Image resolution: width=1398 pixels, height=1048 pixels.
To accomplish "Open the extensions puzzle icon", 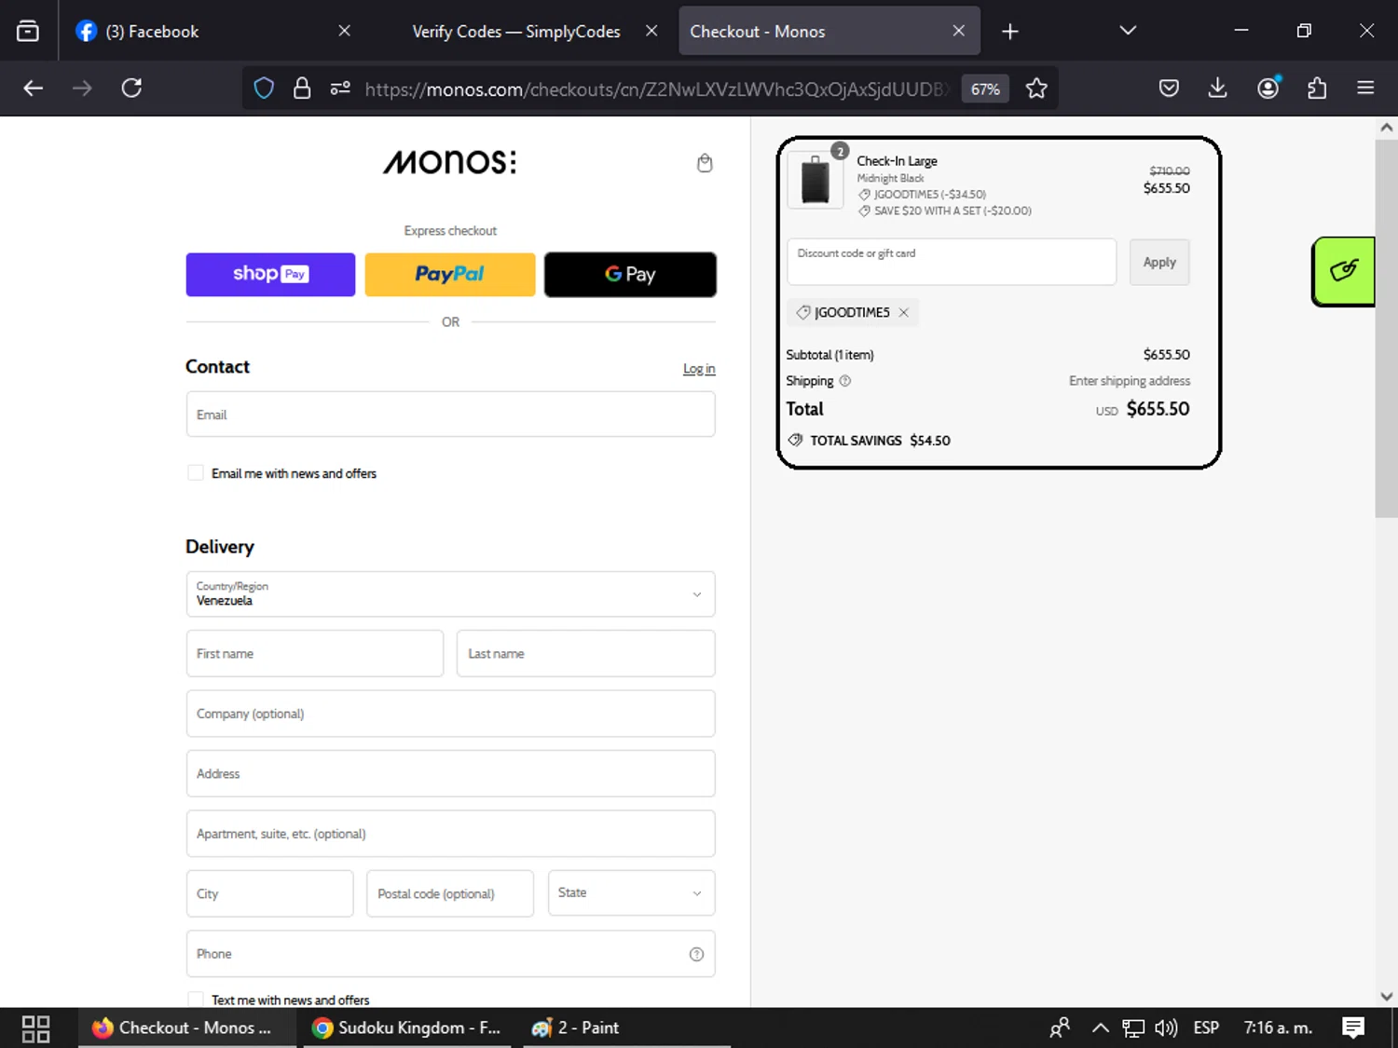I will (x=1317, y=88).
